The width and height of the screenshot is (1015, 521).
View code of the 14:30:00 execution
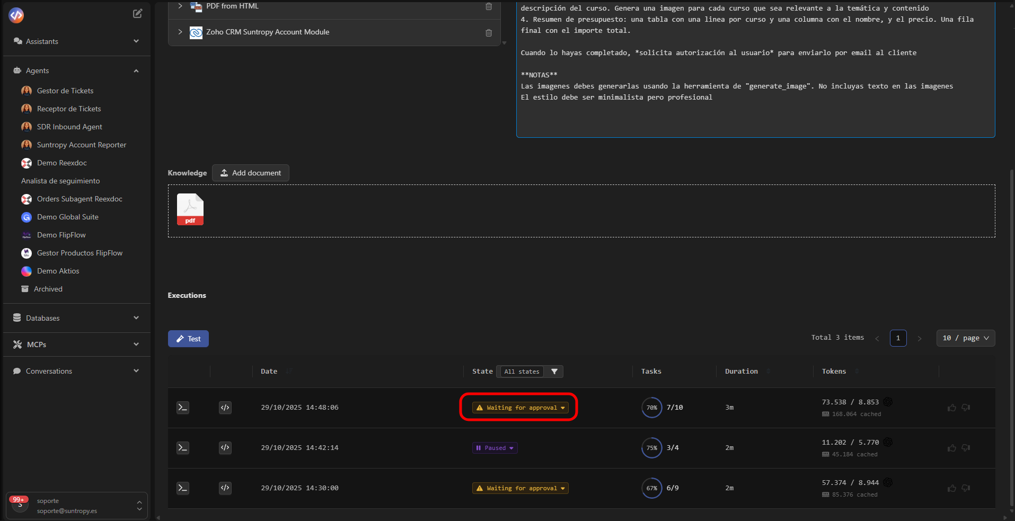tap(225, 488)
